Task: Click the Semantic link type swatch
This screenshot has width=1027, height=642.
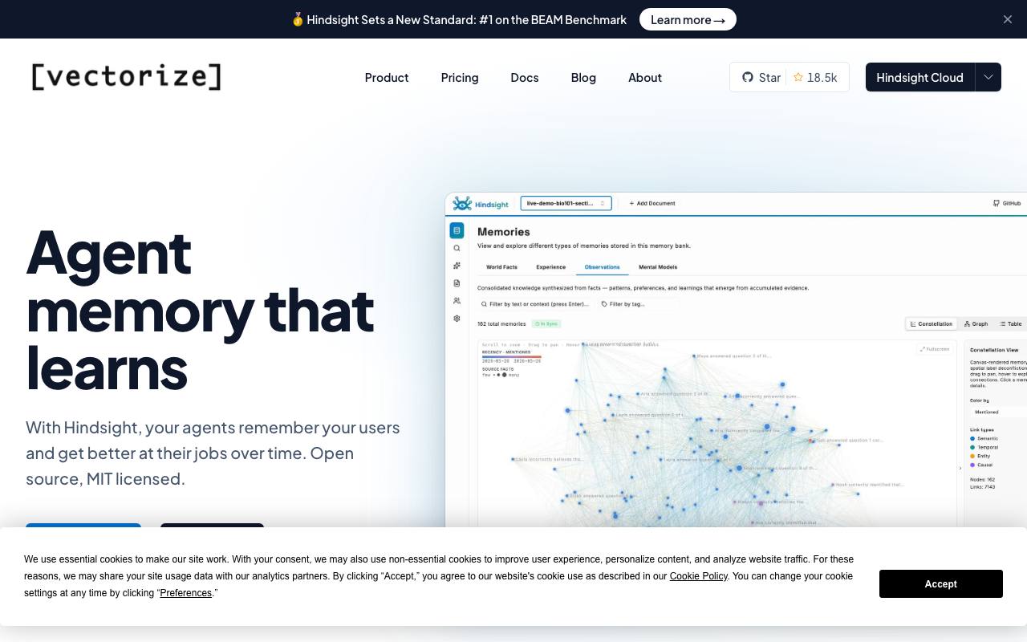Action: (973, 439)
